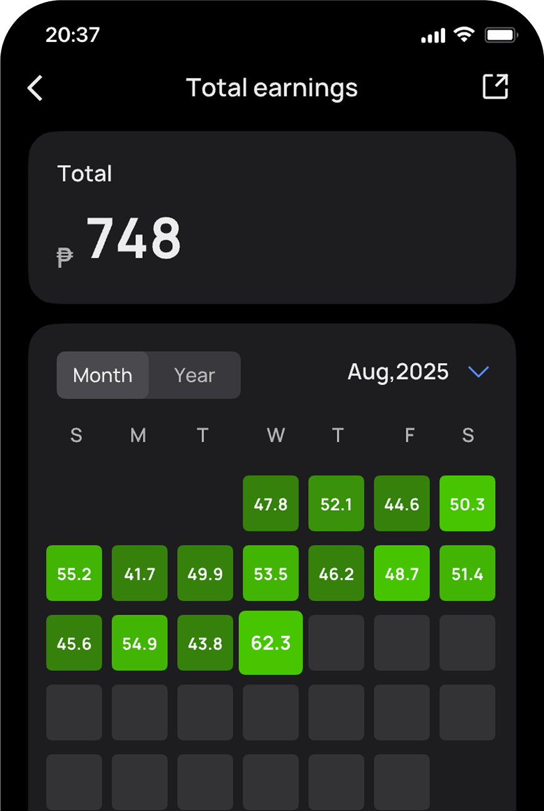The height and width of the screenshot is (811, 544).
Task: Select the day with 41.7 earnings
Action: pyautogui.click(x=140, y=573)
